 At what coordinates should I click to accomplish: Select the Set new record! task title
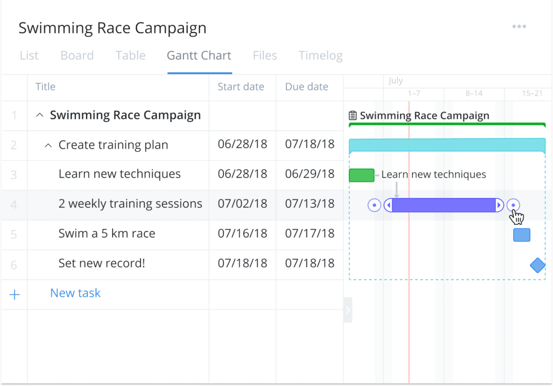(x=102, y=263)
